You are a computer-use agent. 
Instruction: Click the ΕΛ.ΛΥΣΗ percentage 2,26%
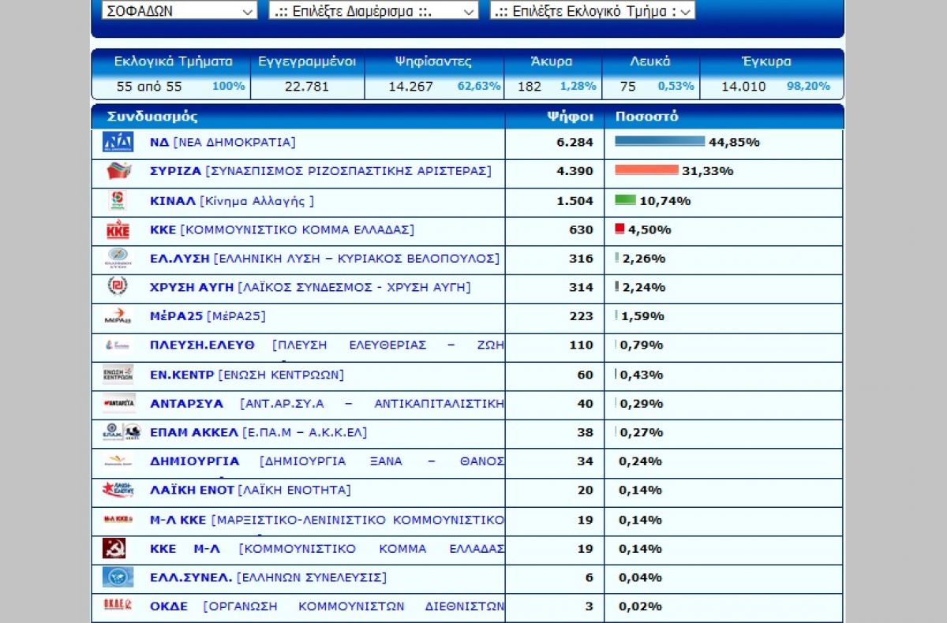[643, 259]
